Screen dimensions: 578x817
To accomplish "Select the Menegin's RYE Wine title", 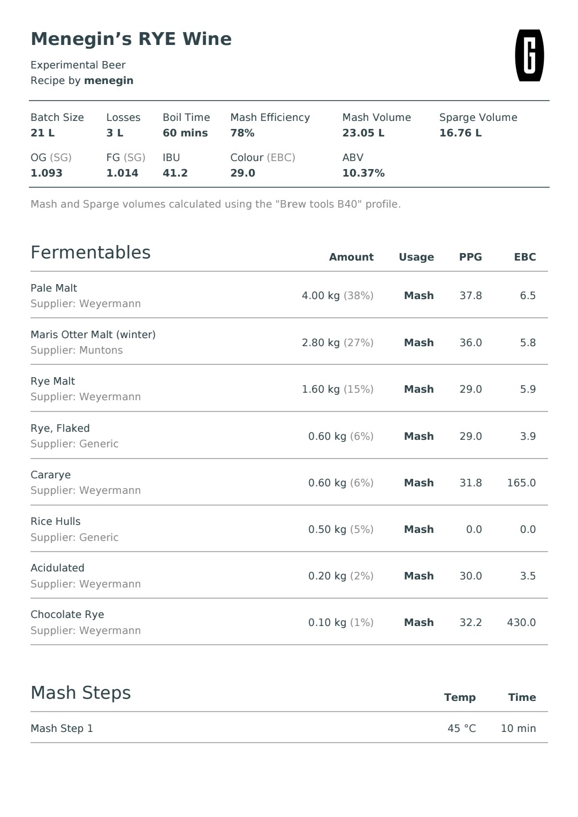I will (x=131, y=39).
